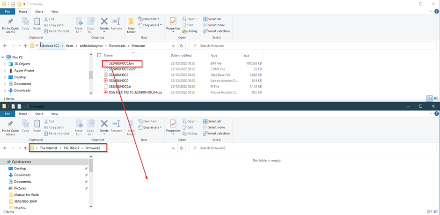
Task: Click Pin to Quick access in firmware2 window
Action: 10,126
